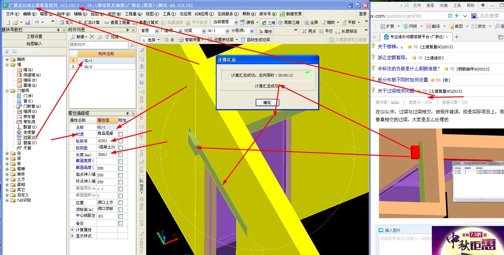Select the 平行 parallel axis tool

[326, 31]
